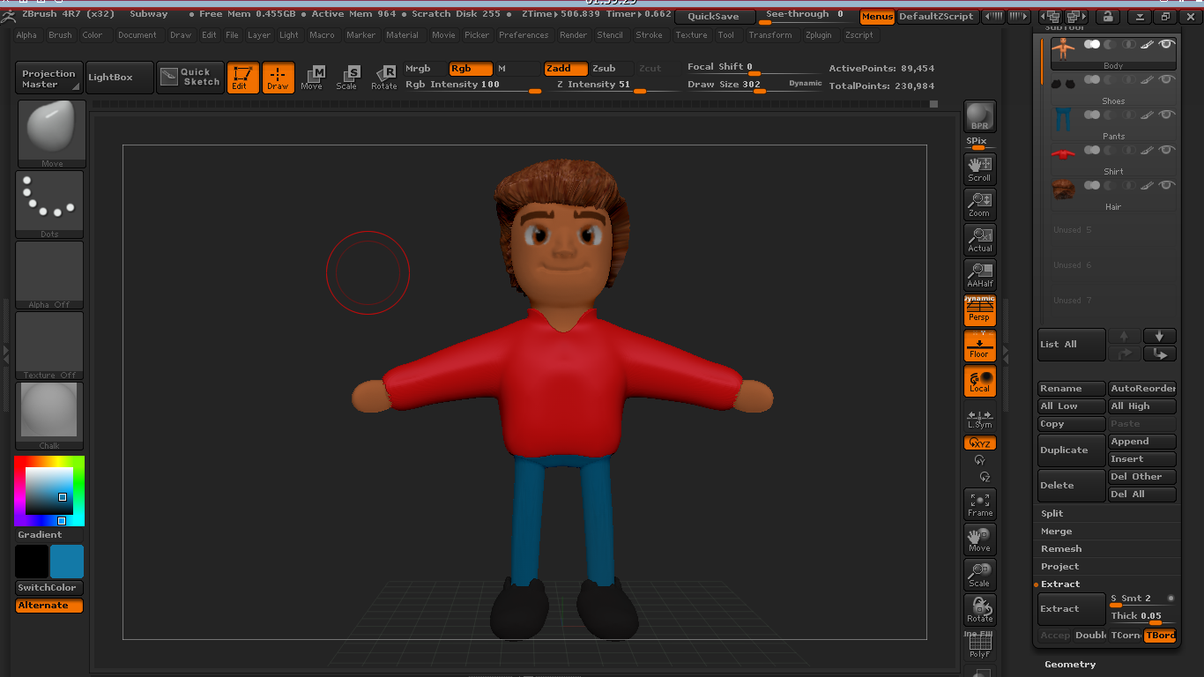Click the Duplicate subtool button
This screenshot has width=1204, height=677.
(1071, 450)
